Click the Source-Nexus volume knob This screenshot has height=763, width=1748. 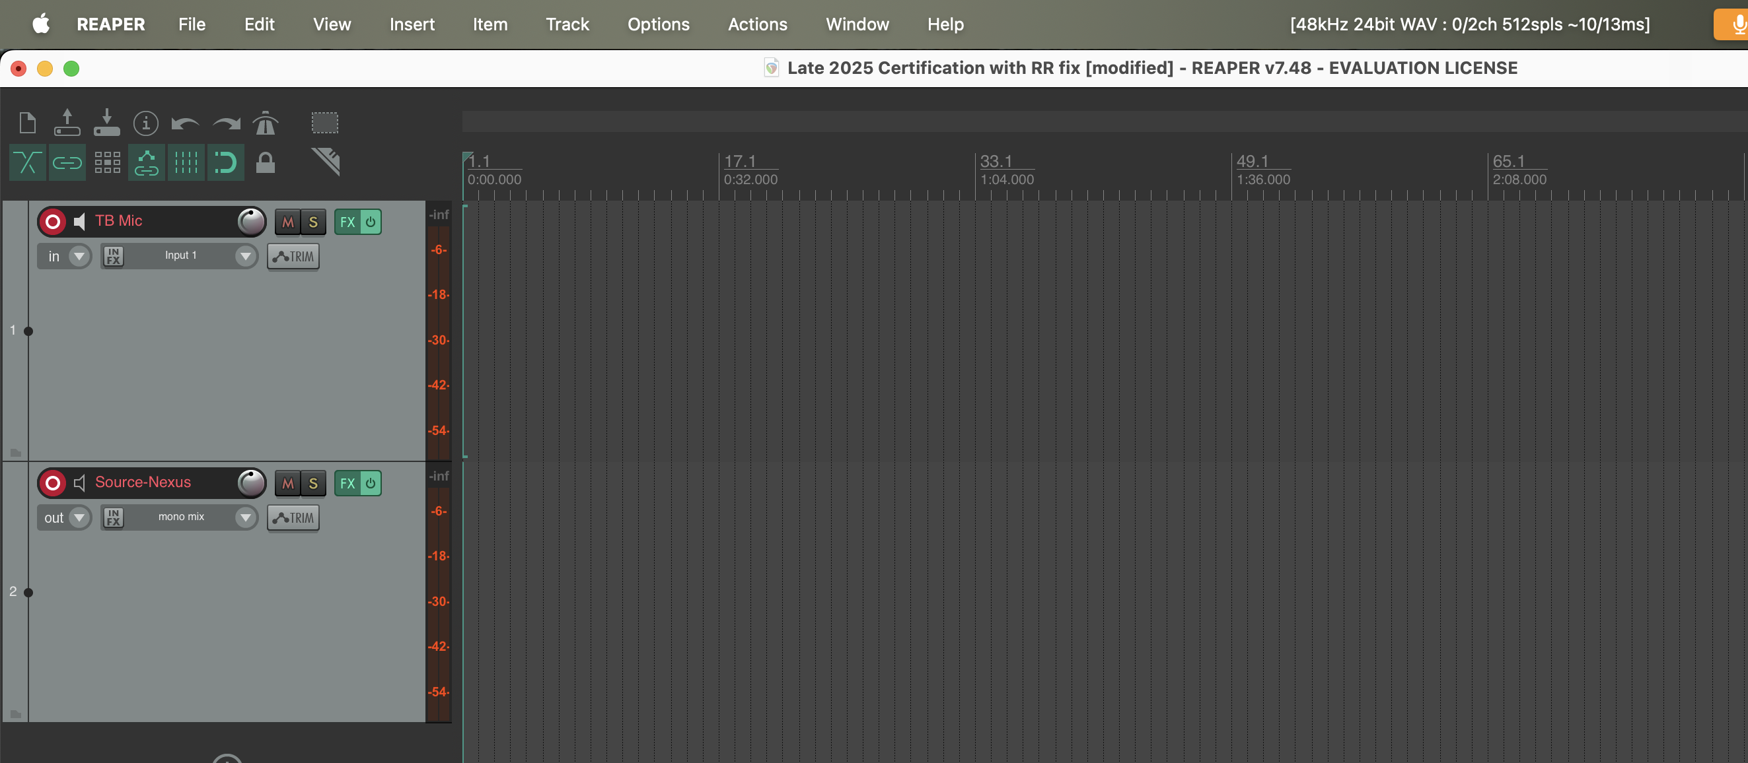pos(251,483)
